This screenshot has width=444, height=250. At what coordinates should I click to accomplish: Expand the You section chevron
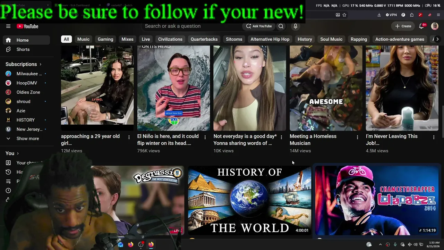point(18,153)
